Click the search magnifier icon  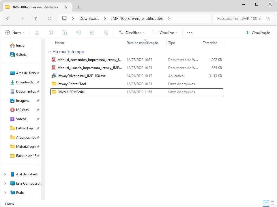268,18
